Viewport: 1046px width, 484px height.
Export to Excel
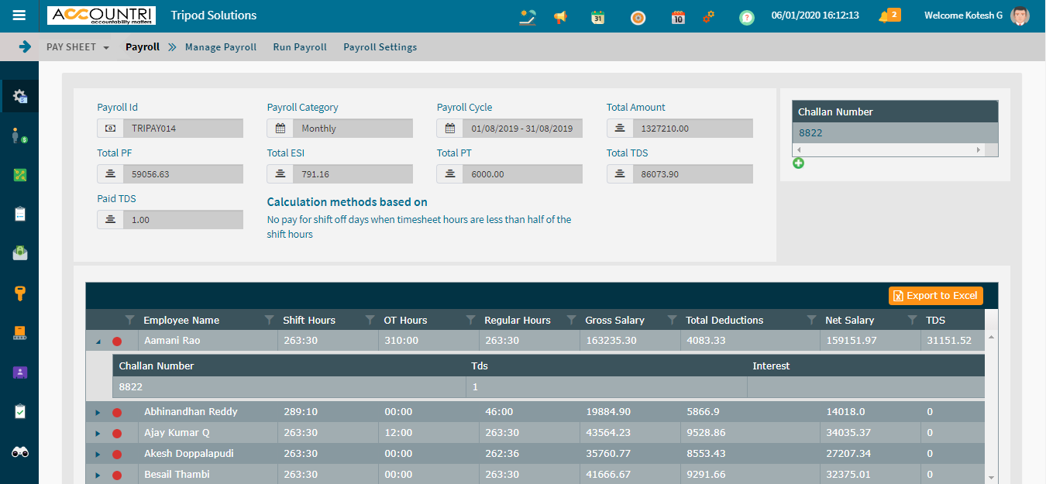tap(935, 295)
